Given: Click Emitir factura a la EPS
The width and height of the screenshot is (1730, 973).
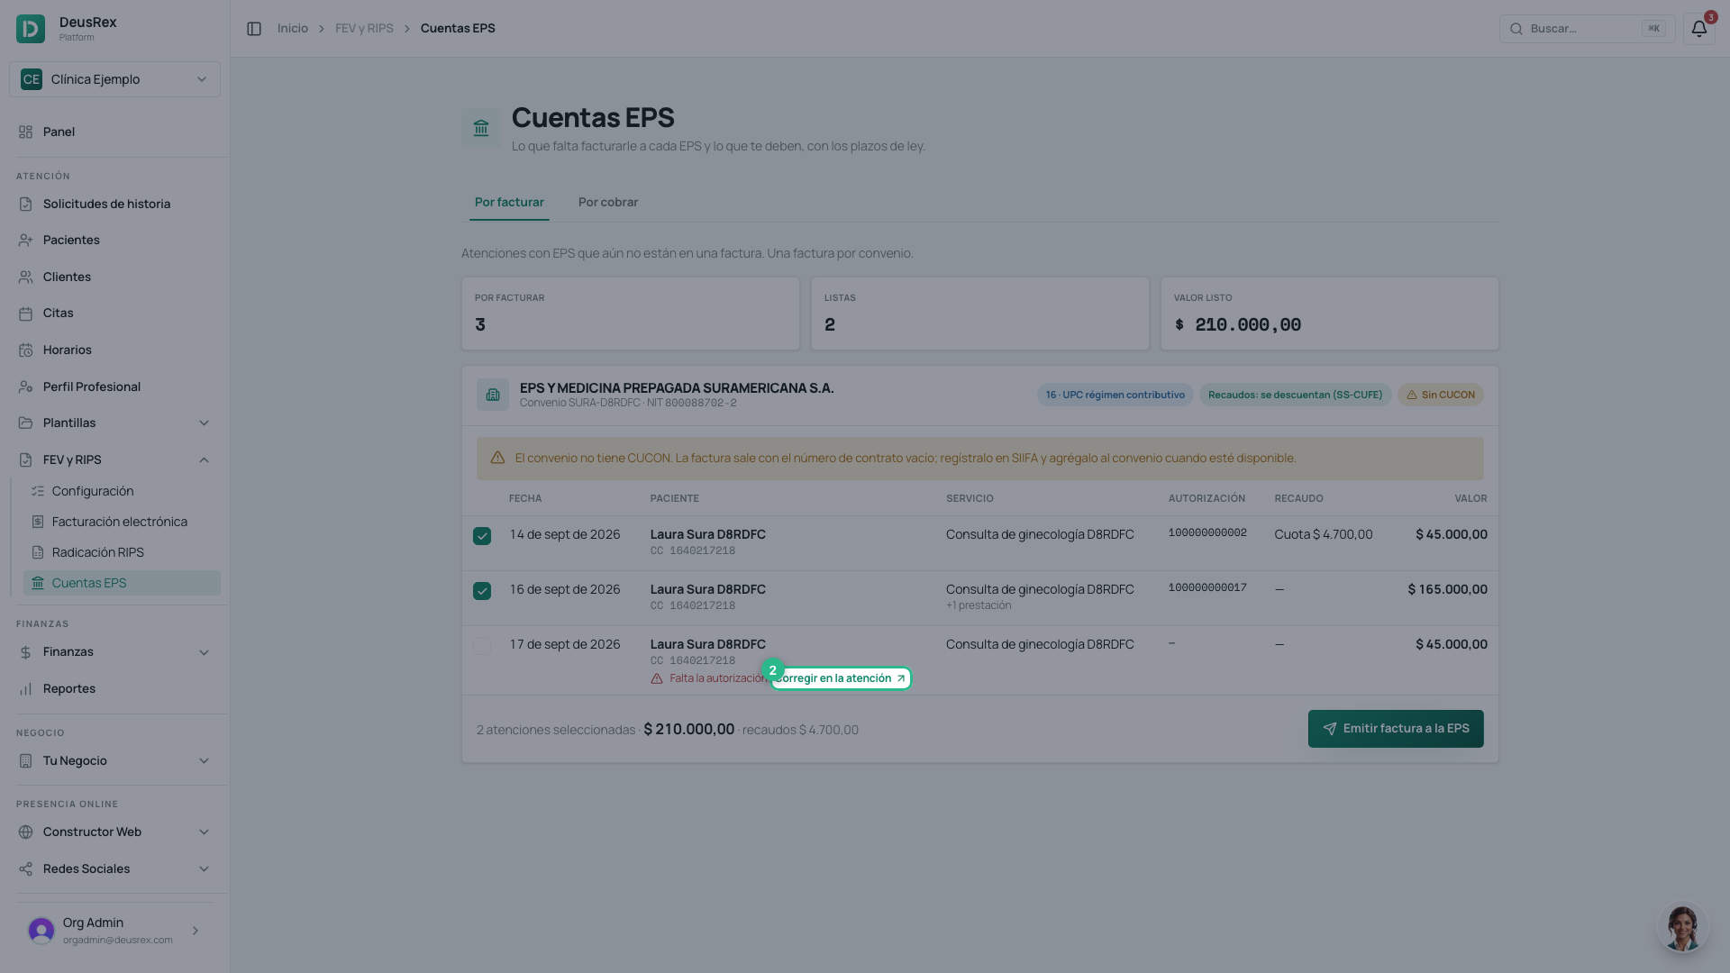Looking at the screenshot, I should click(x=1396, y=729).
